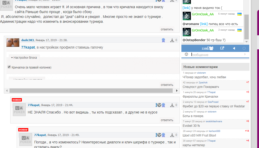Click the red 'новое' label above the 21:44 comment
Screen dimensions: 259x148
[x=17, y=100]
